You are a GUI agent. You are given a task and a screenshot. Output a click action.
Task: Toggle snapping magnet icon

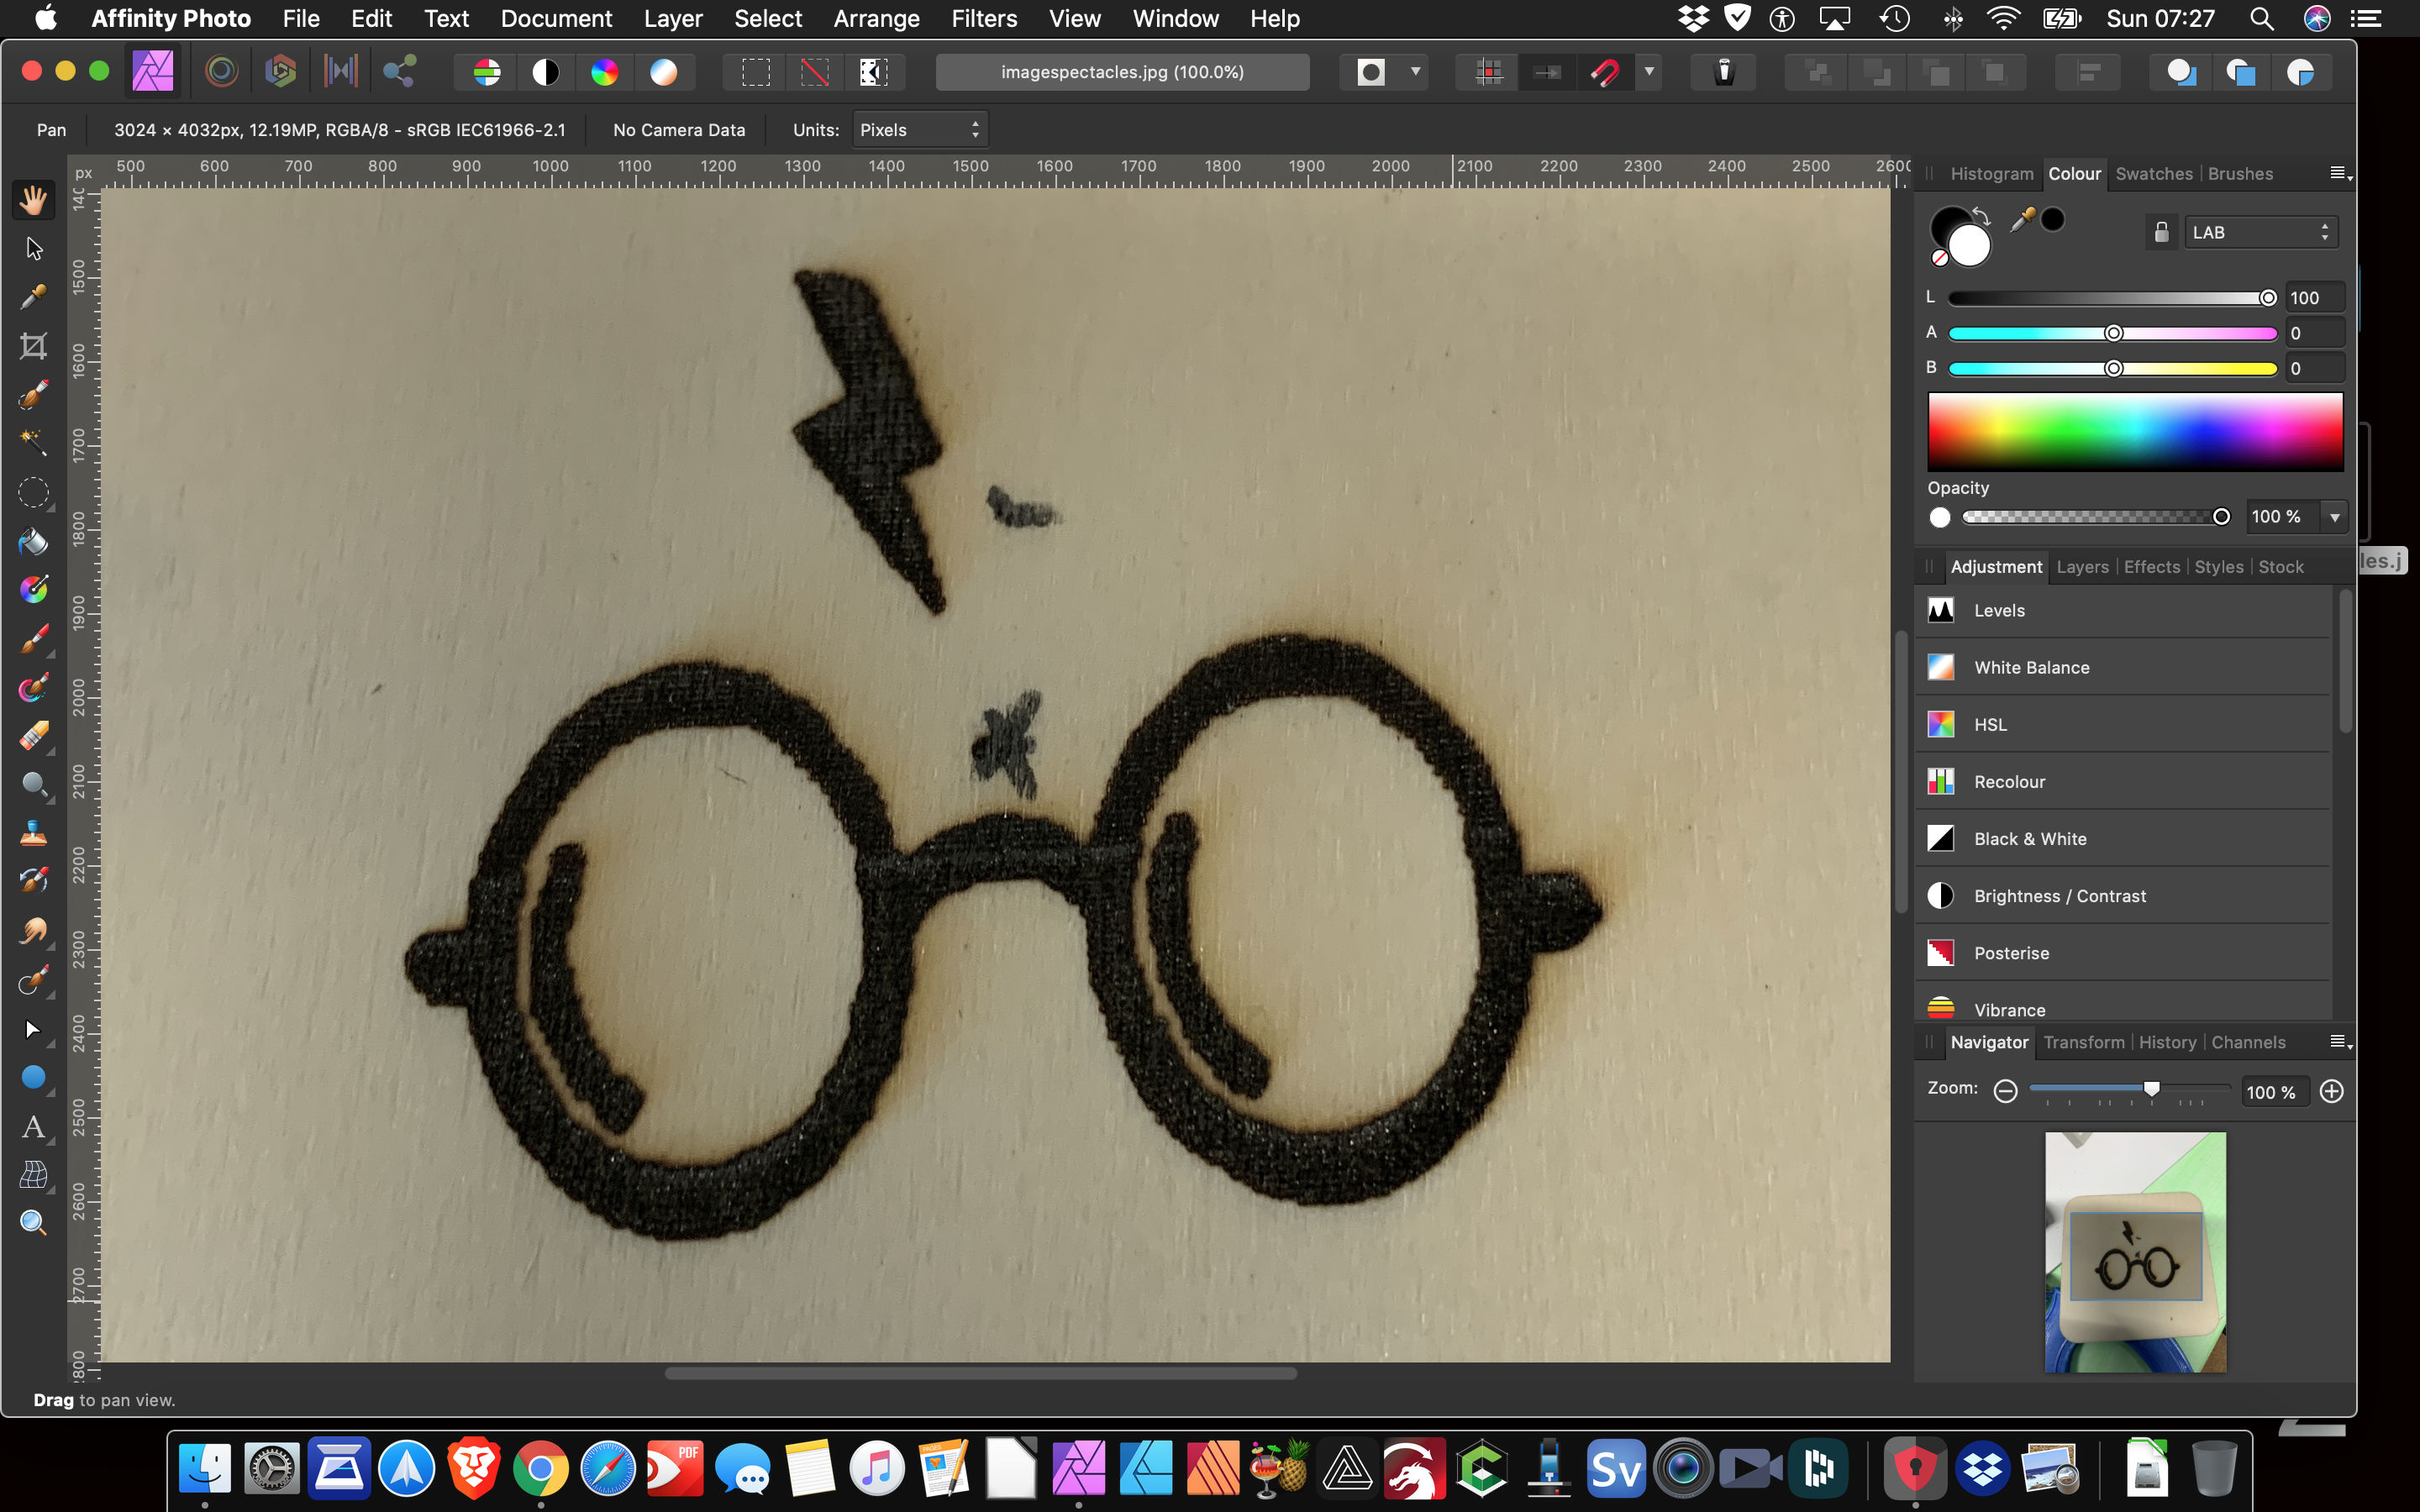point(1605,72)
